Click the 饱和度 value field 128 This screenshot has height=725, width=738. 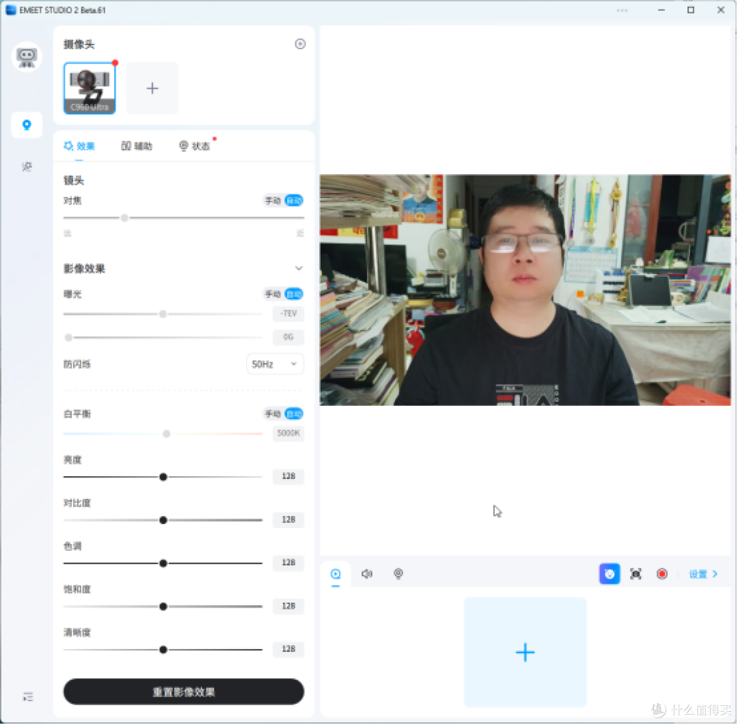click(288, 606)
